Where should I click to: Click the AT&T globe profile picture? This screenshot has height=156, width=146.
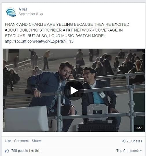click(11, 12)
